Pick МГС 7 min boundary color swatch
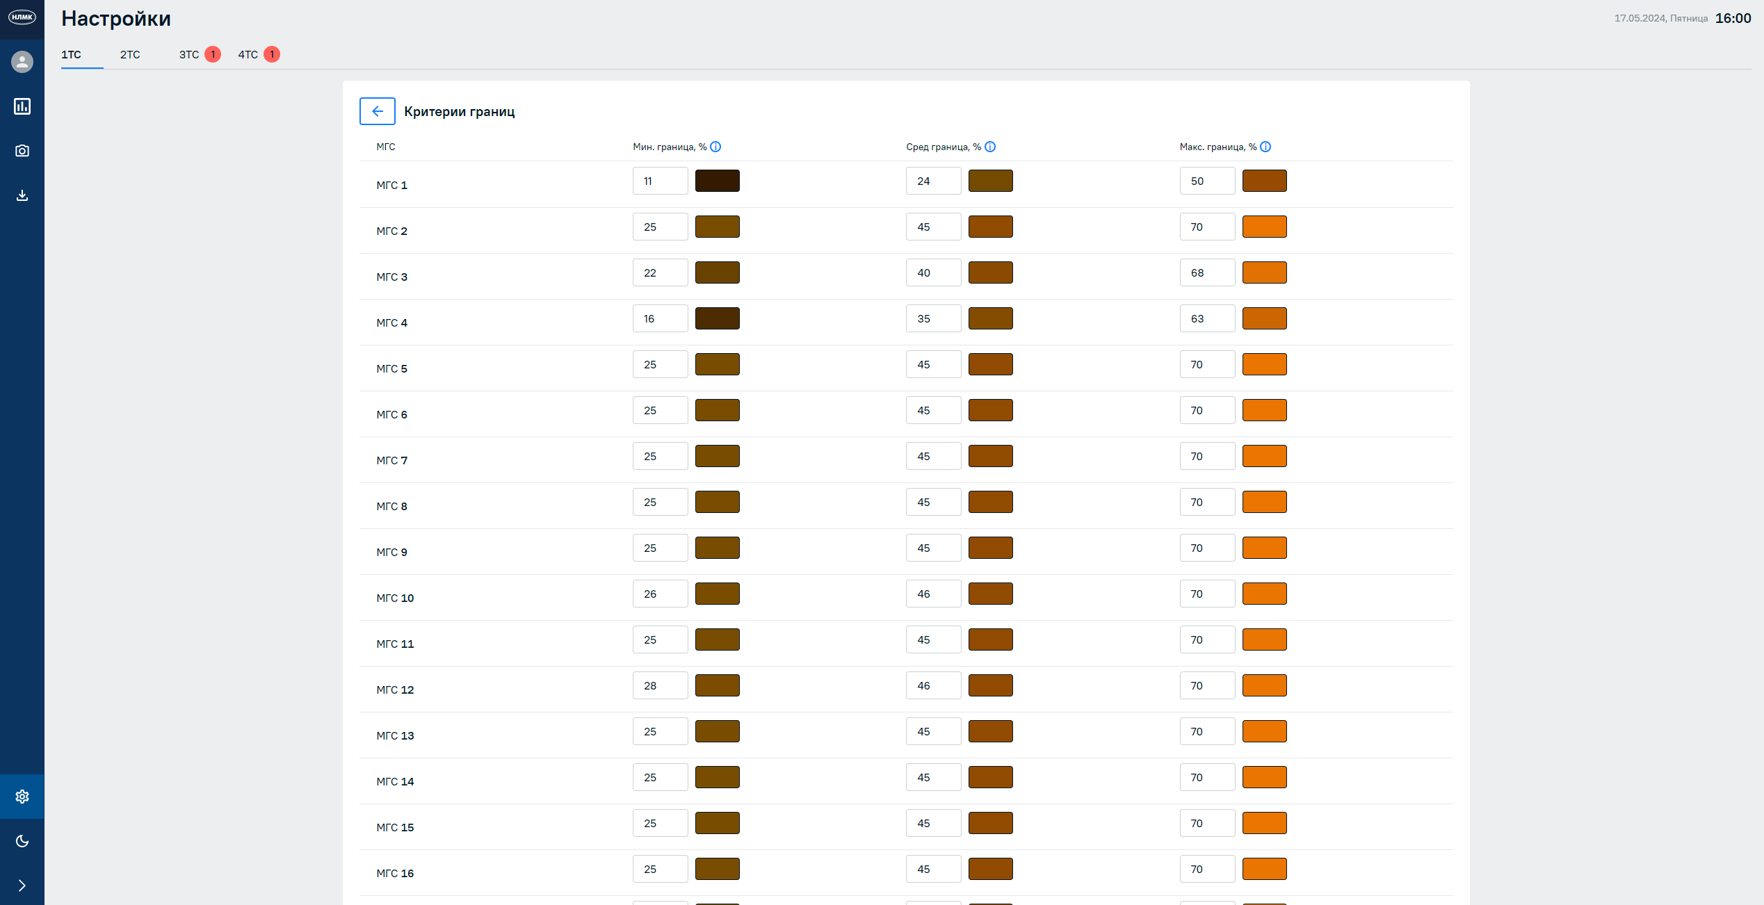1764x905 pixels. [718, 456]
